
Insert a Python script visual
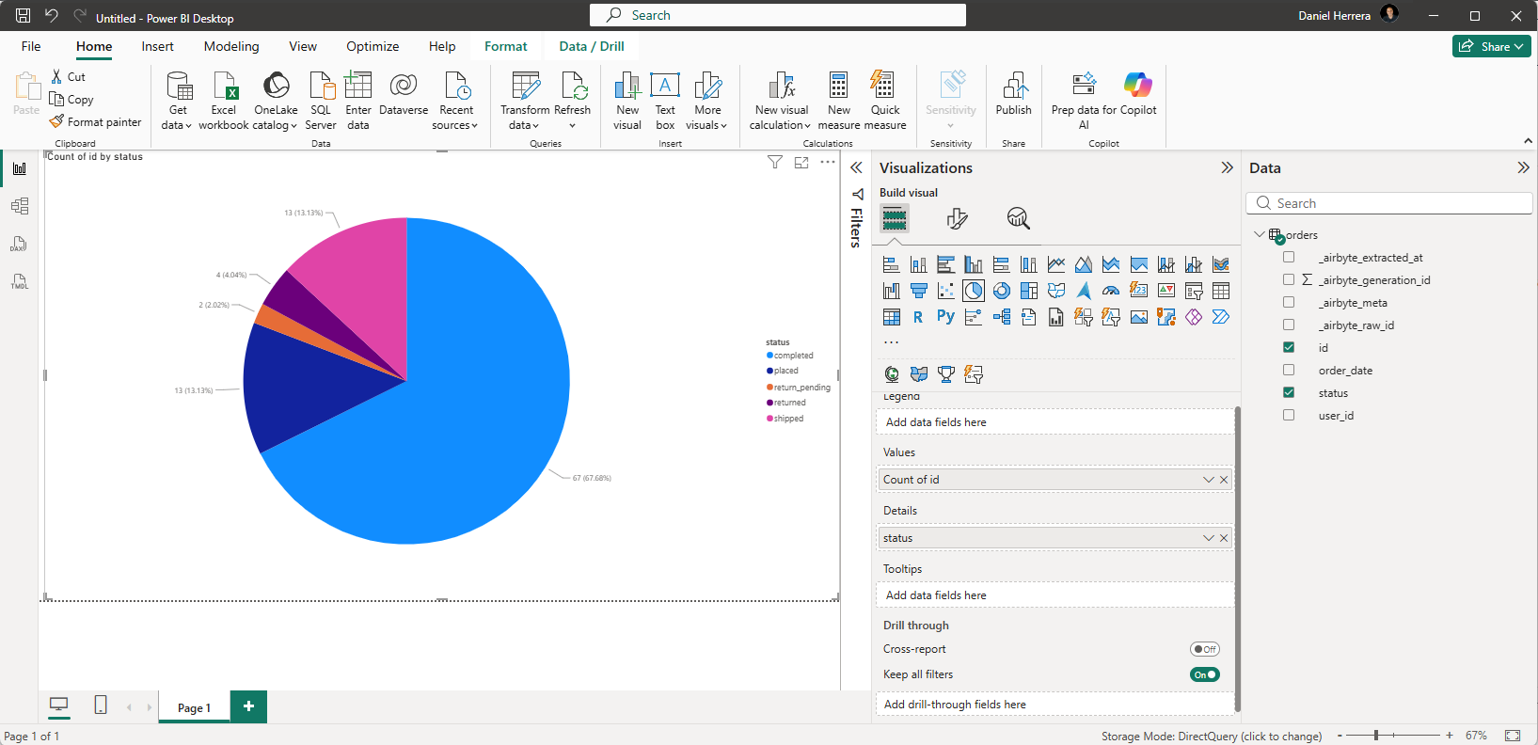click(946, 317)
